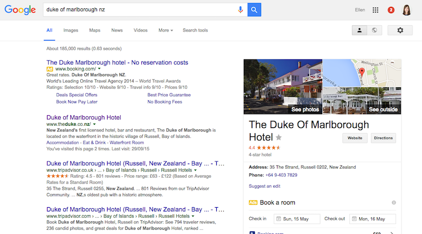Open Deals Special Offers sitelink
This screenshot has height=234, width=422.
(76, 95)
